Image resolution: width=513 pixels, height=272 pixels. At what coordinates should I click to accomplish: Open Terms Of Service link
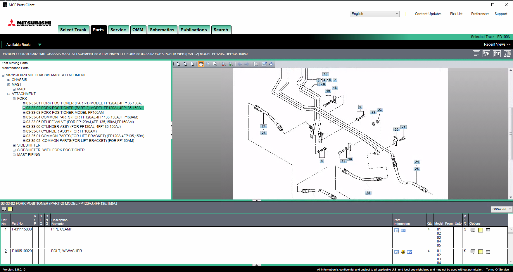click(x=498, y=270)
